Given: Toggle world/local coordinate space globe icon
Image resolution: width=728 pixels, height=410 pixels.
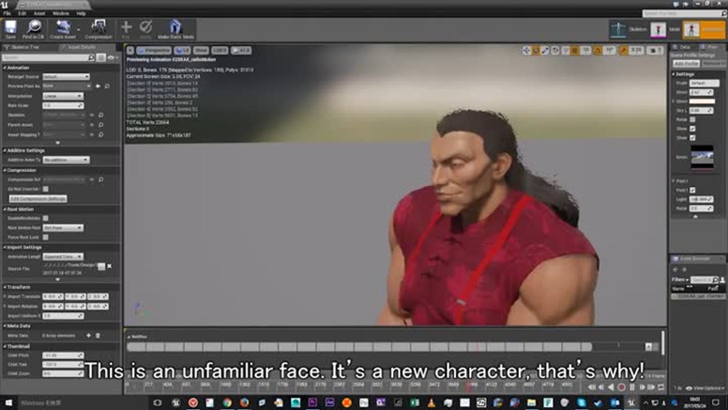Looking at the screenshot, I should tap(556, 51).
